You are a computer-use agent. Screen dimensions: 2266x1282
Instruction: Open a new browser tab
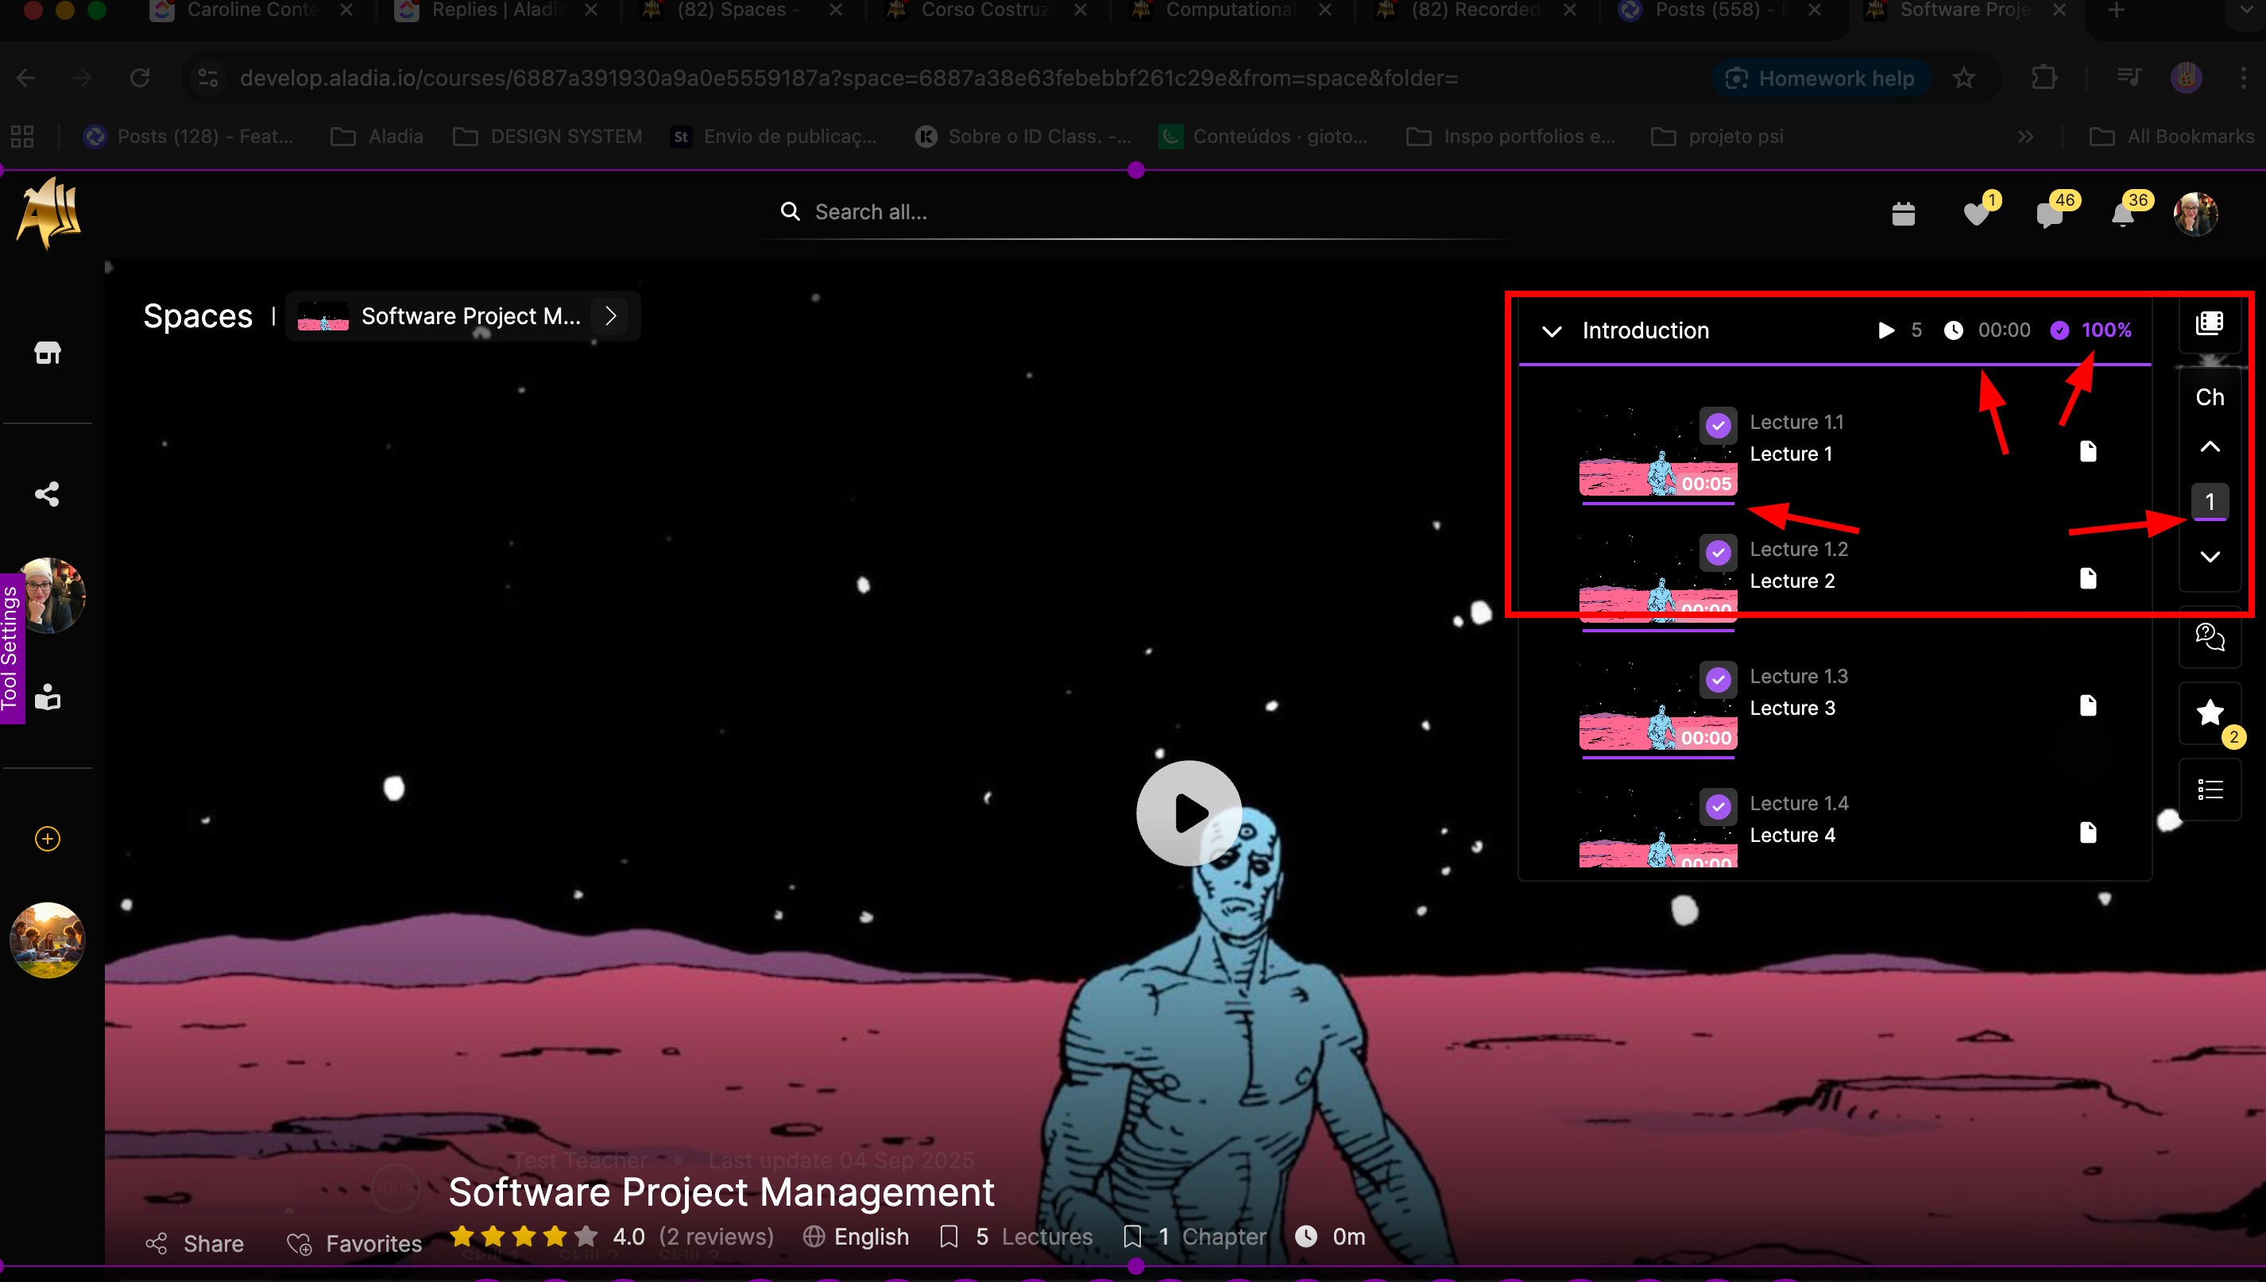[x=2115, y=10]
